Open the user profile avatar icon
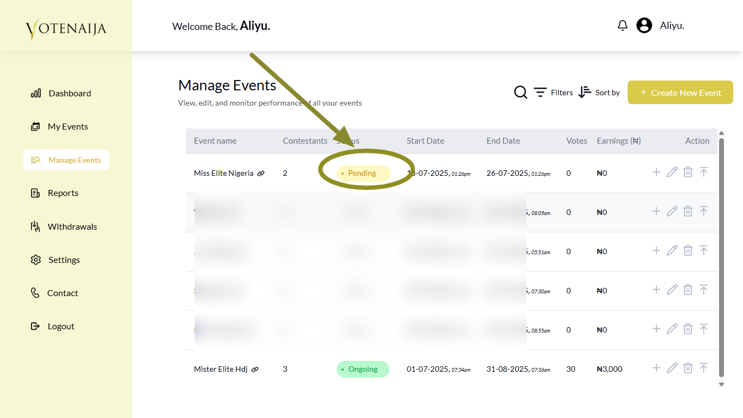This screenshot has width=743, height=418. (x=644, y=26)
